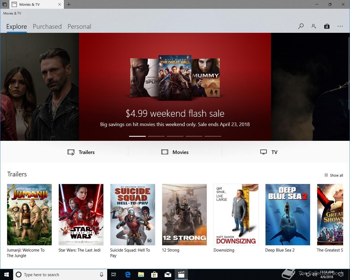Image resolution: width=350 pixels, height=280 pixels.
Task: Open Suicide Squad: Hell To Pay poster
Action: pos(133,215)
